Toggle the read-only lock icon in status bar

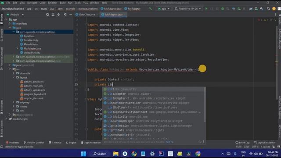tap(274, 147)
